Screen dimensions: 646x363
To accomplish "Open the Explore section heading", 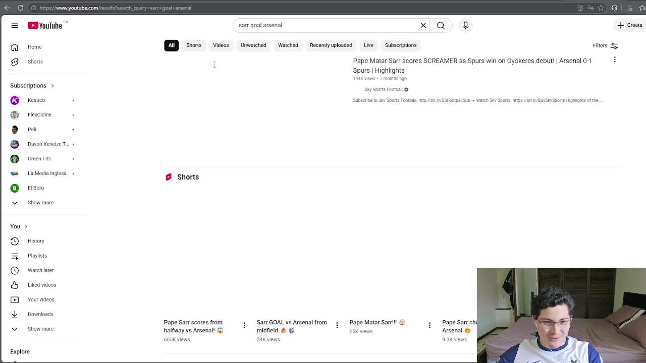I will point(20,351).
